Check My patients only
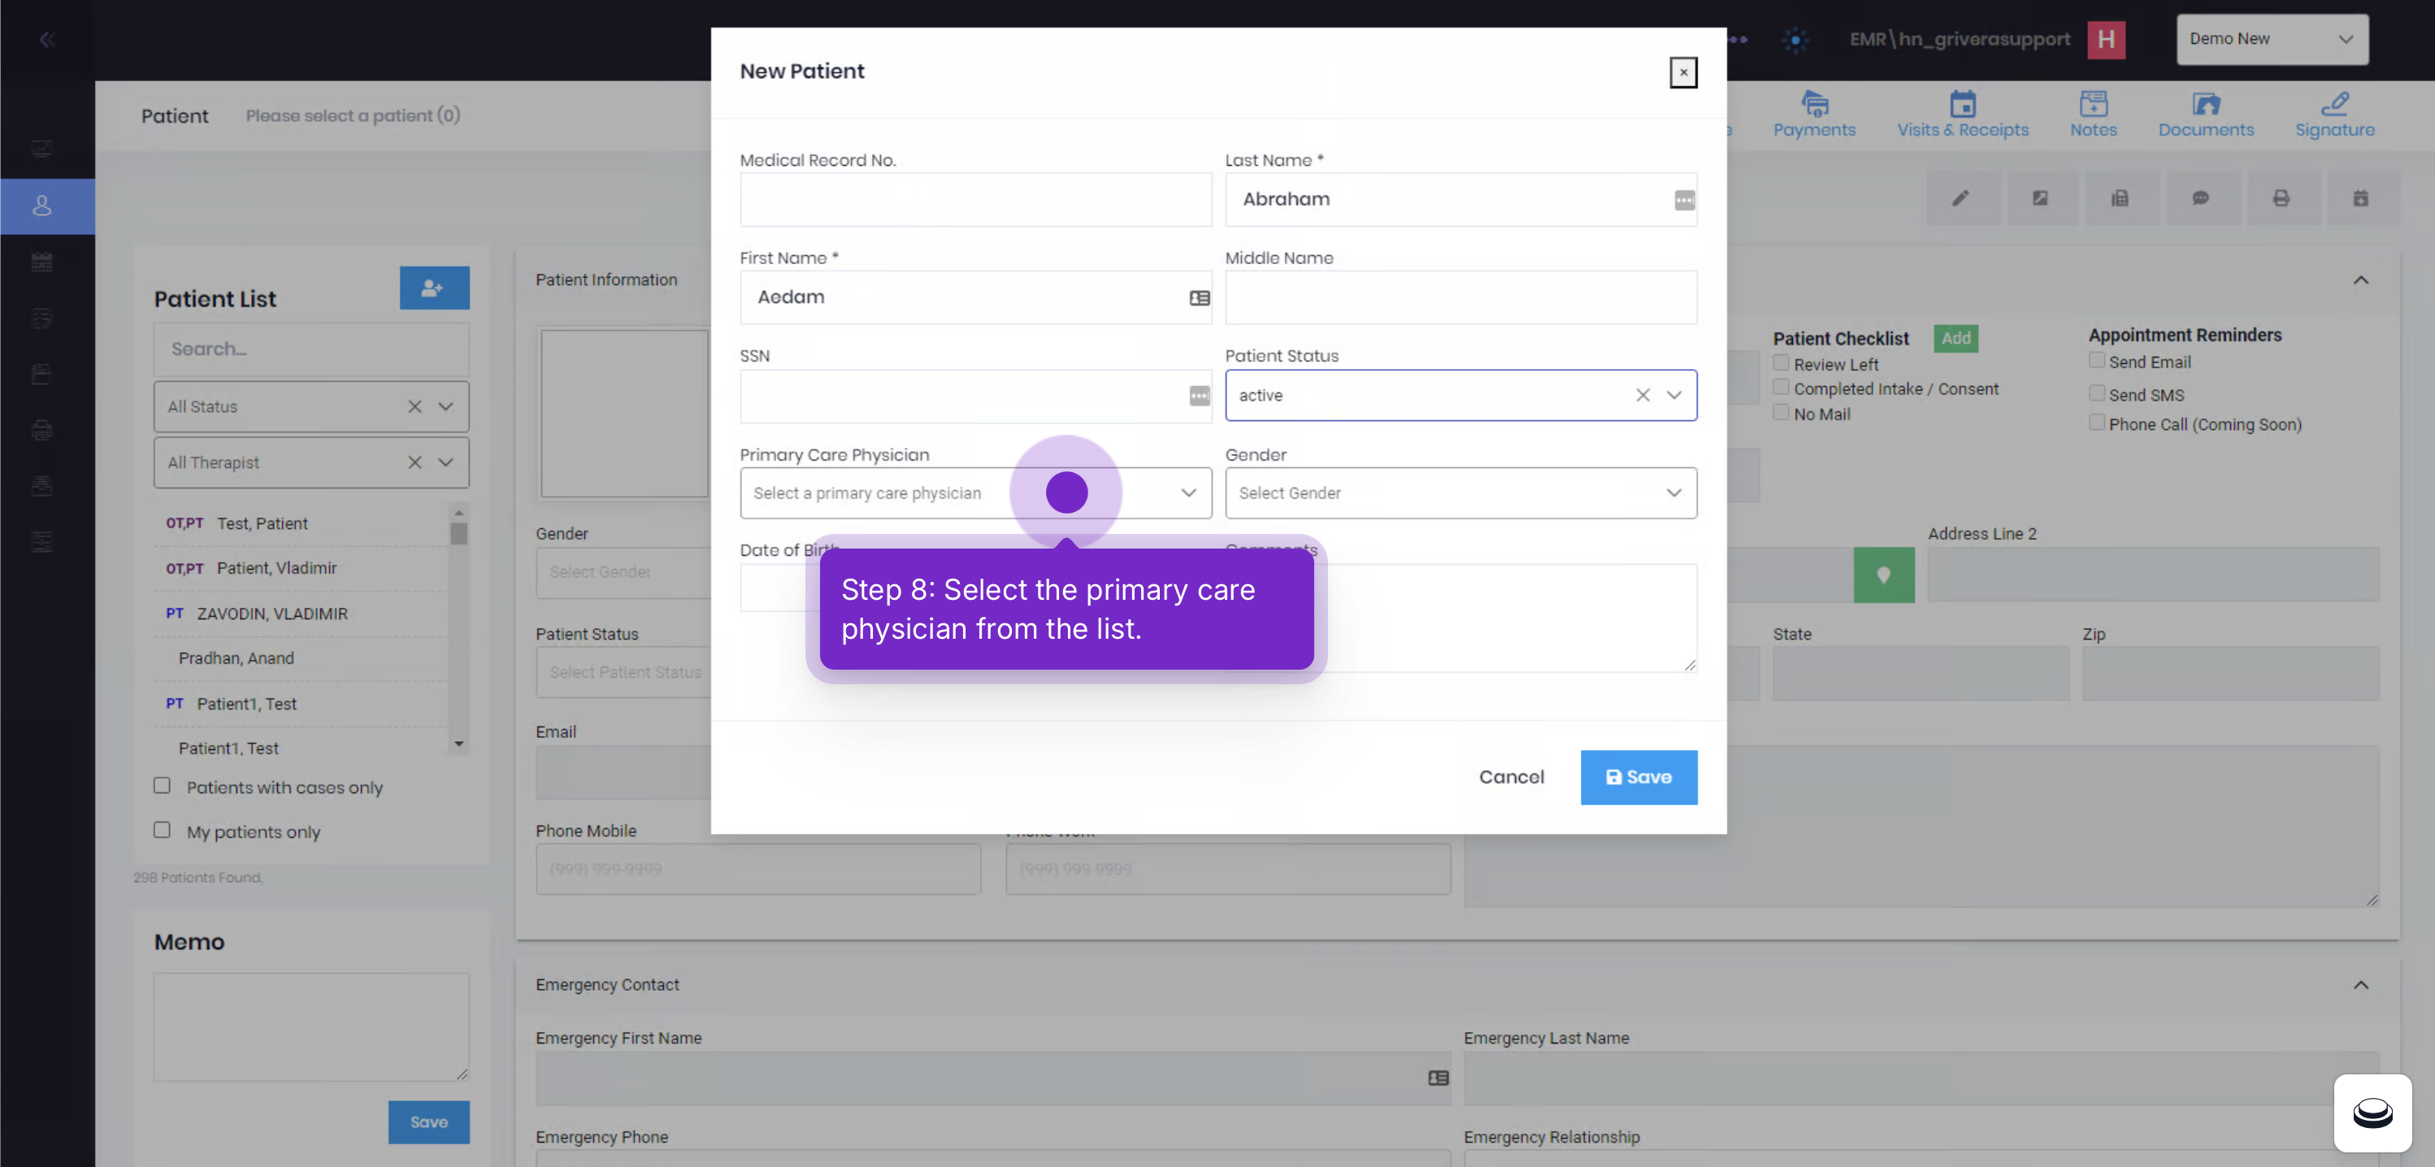The width and height of the screenshot is (2435, 1167). click(162, 830)
